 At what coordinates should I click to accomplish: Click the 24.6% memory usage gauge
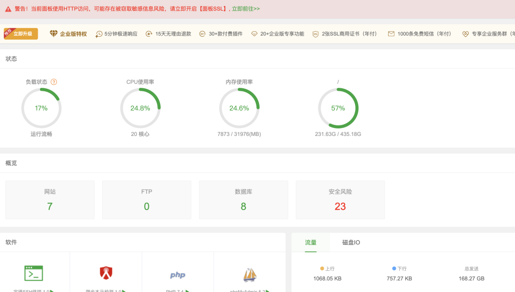click(239, 108)
